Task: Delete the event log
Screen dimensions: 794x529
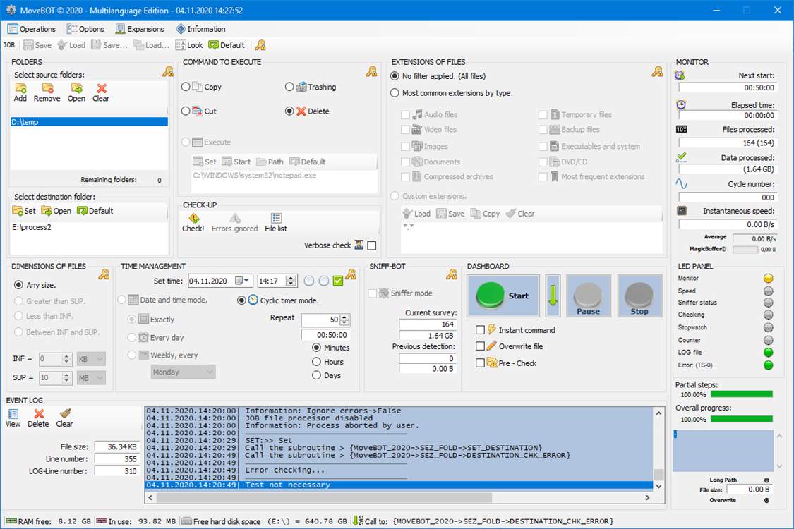Action: click(x=39, y=419)
